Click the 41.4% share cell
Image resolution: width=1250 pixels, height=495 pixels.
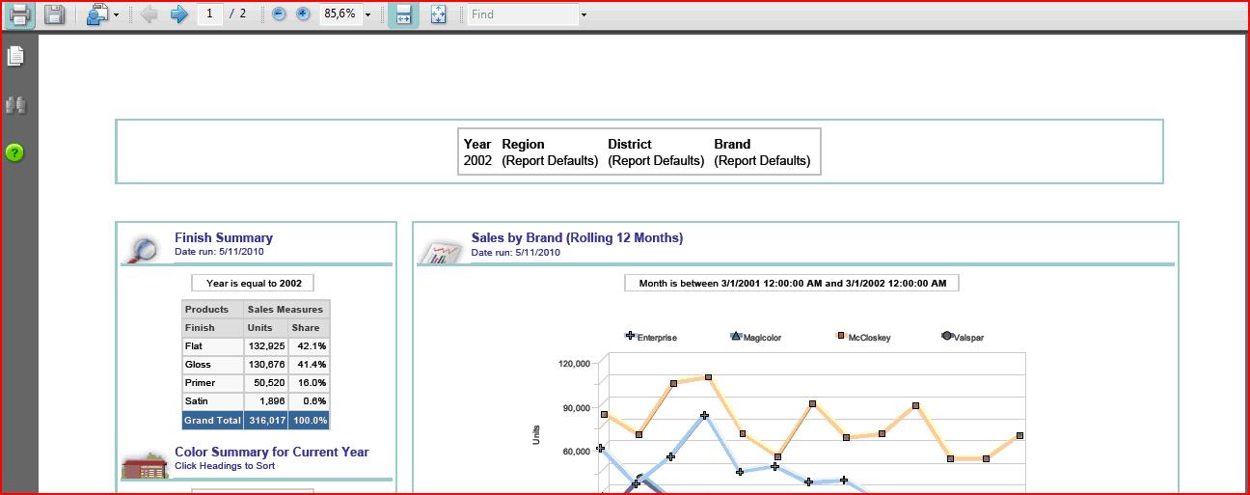[x=309, y=364]
